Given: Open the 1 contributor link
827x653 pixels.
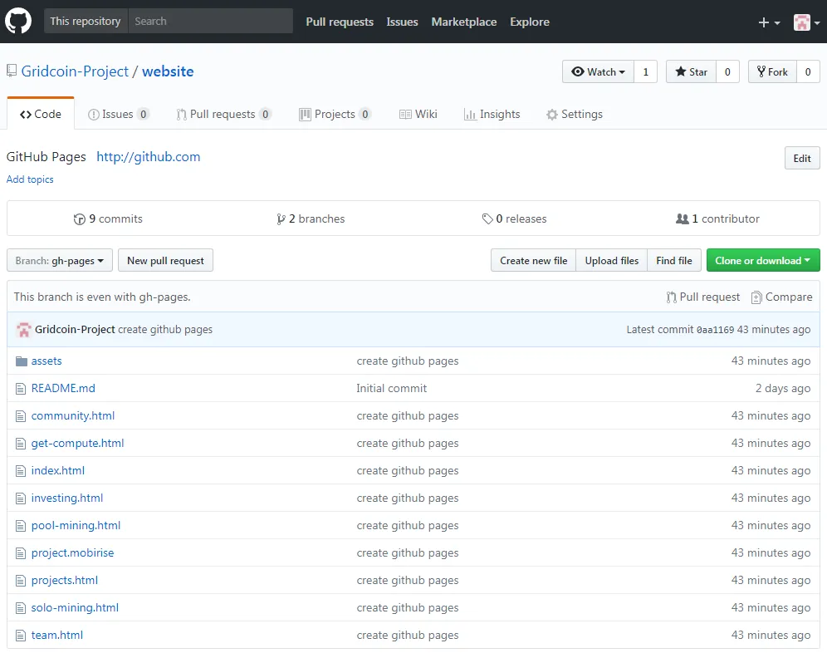Looking at the screenshot, I should coord(718,218).
